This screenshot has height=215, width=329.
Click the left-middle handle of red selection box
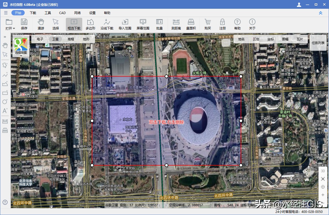[92, 121]
